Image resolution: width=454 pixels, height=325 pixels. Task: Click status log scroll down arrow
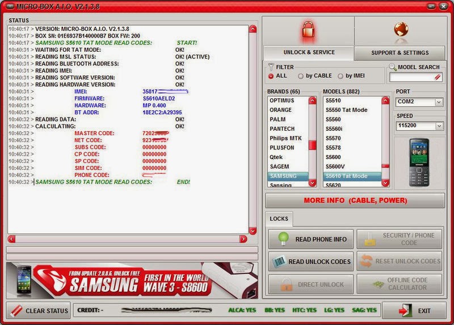[253, 231]
